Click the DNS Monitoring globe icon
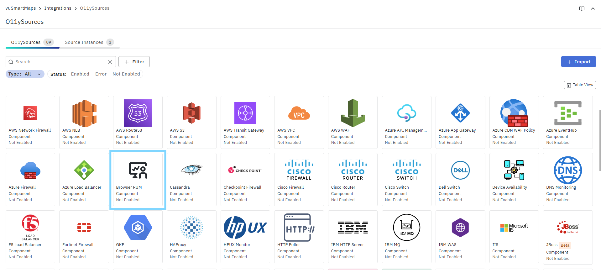The width and height of the screenshot is (601, 273). 567,170
